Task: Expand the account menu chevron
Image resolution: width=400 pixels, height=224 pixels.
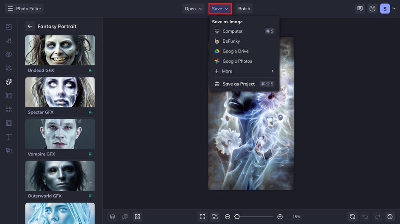Action: pos(394,8)
